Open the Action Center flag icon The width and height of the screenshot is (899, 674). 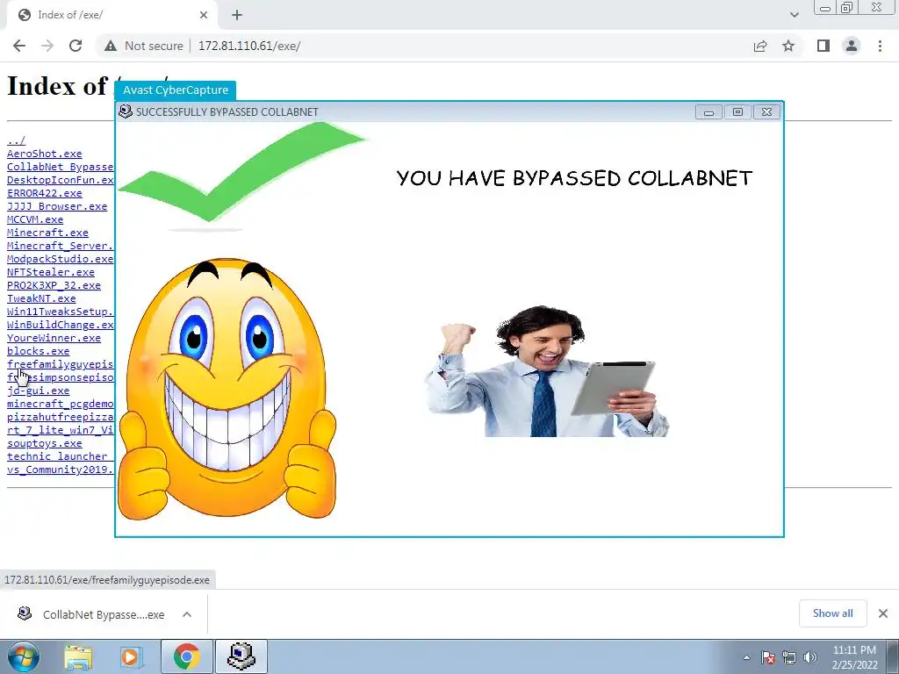(768, 657)
